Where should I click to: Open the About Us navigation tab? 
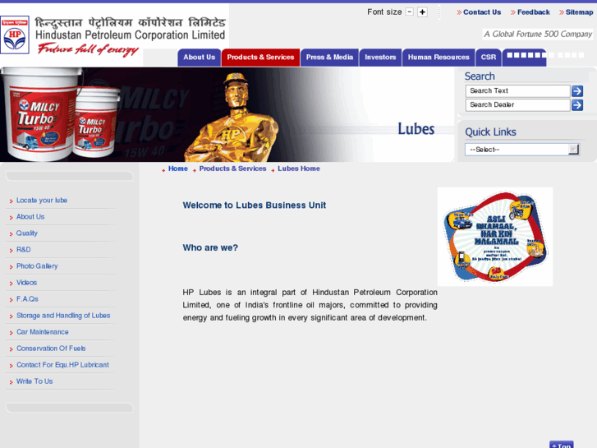coord(199,58)
